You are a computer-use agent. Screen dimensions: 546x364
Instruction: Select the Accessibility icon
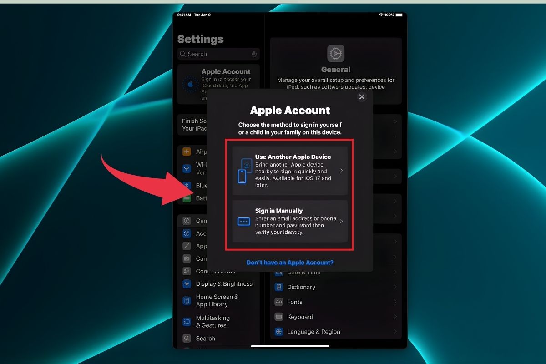[x=187, y=233]
